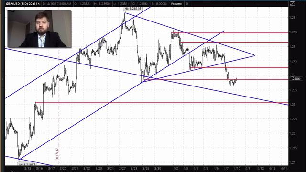Select the 3/17/17 vertical time marker label

(x=57, y=154)
